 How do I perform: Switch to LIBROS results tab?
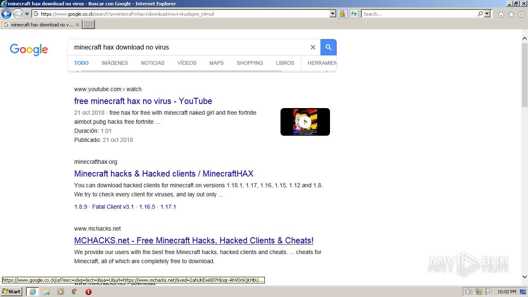(285, 63)
